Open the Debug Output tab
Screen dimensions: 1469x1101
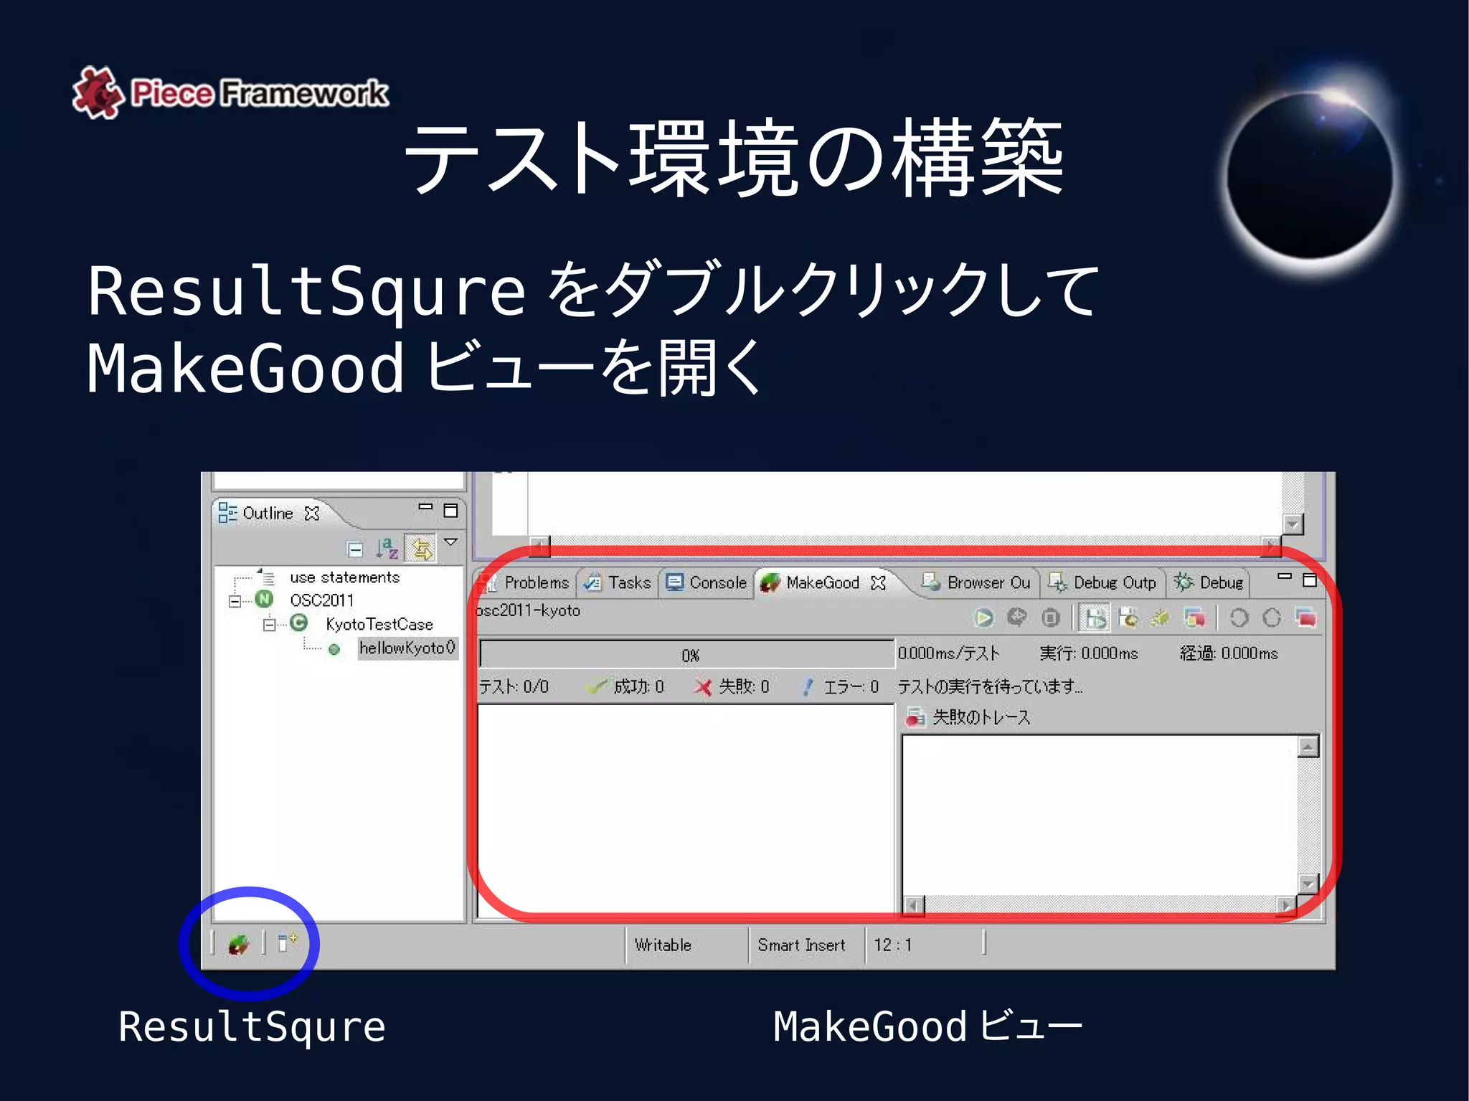(1102, 582)
